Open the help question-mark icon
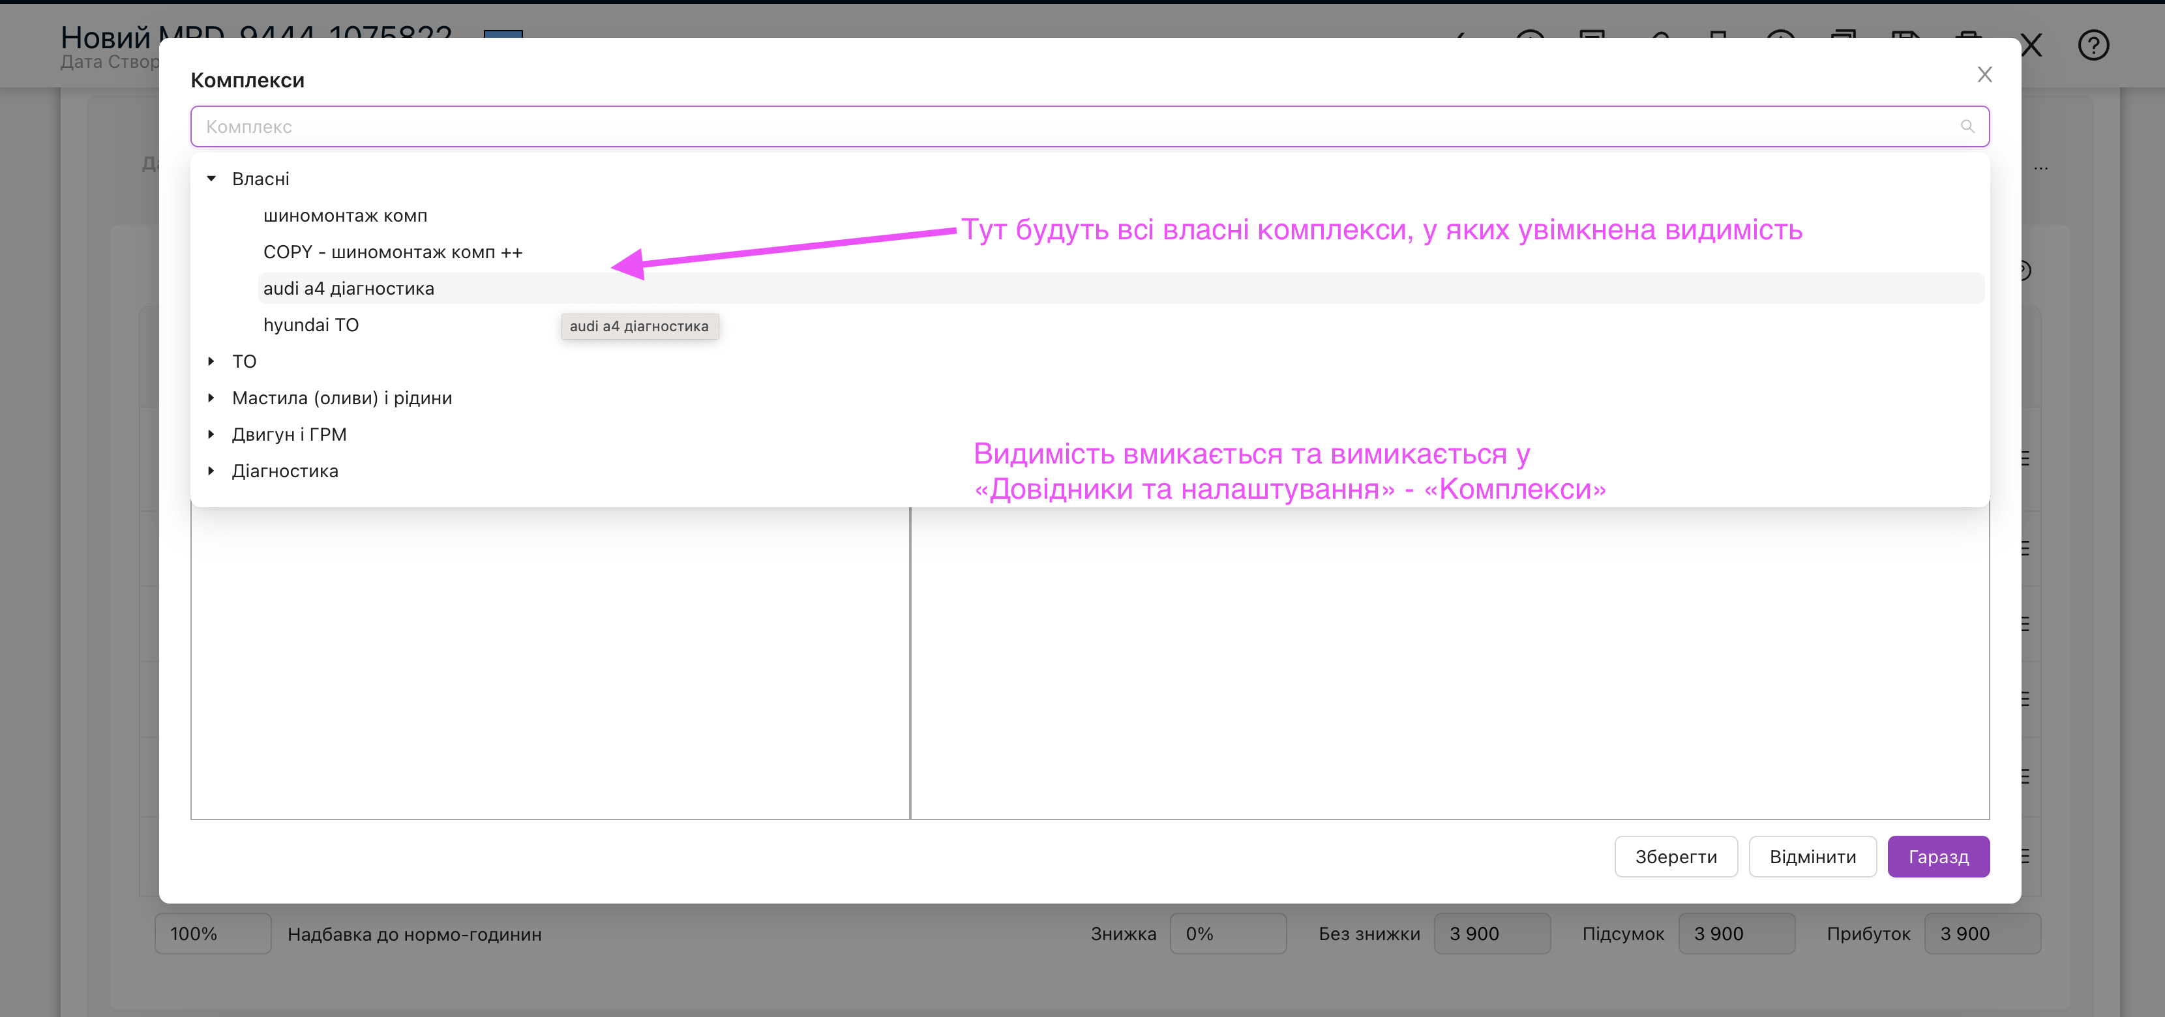The image size is (2165, 1017). (x=2093, y=44)
